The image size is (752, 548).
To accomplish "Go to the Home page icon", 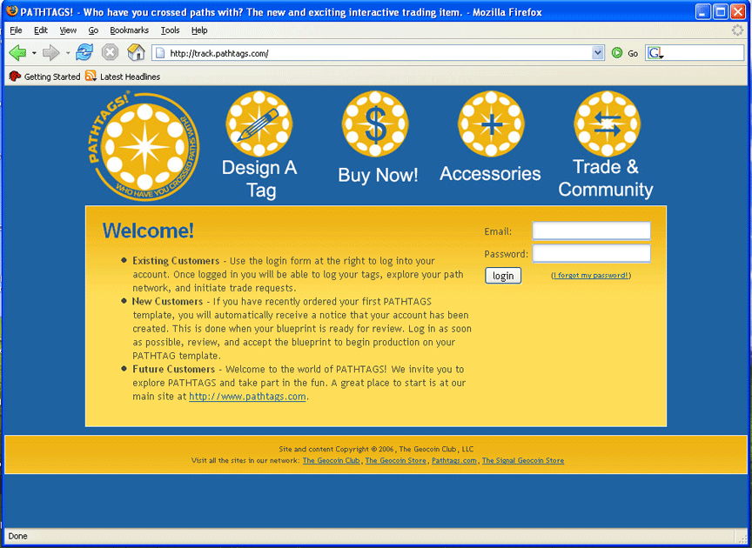I will [136, 52].
